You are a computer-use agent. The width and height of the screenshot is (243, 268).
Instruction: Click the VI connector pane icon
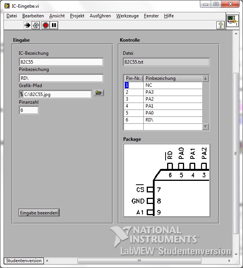point(233,21)
